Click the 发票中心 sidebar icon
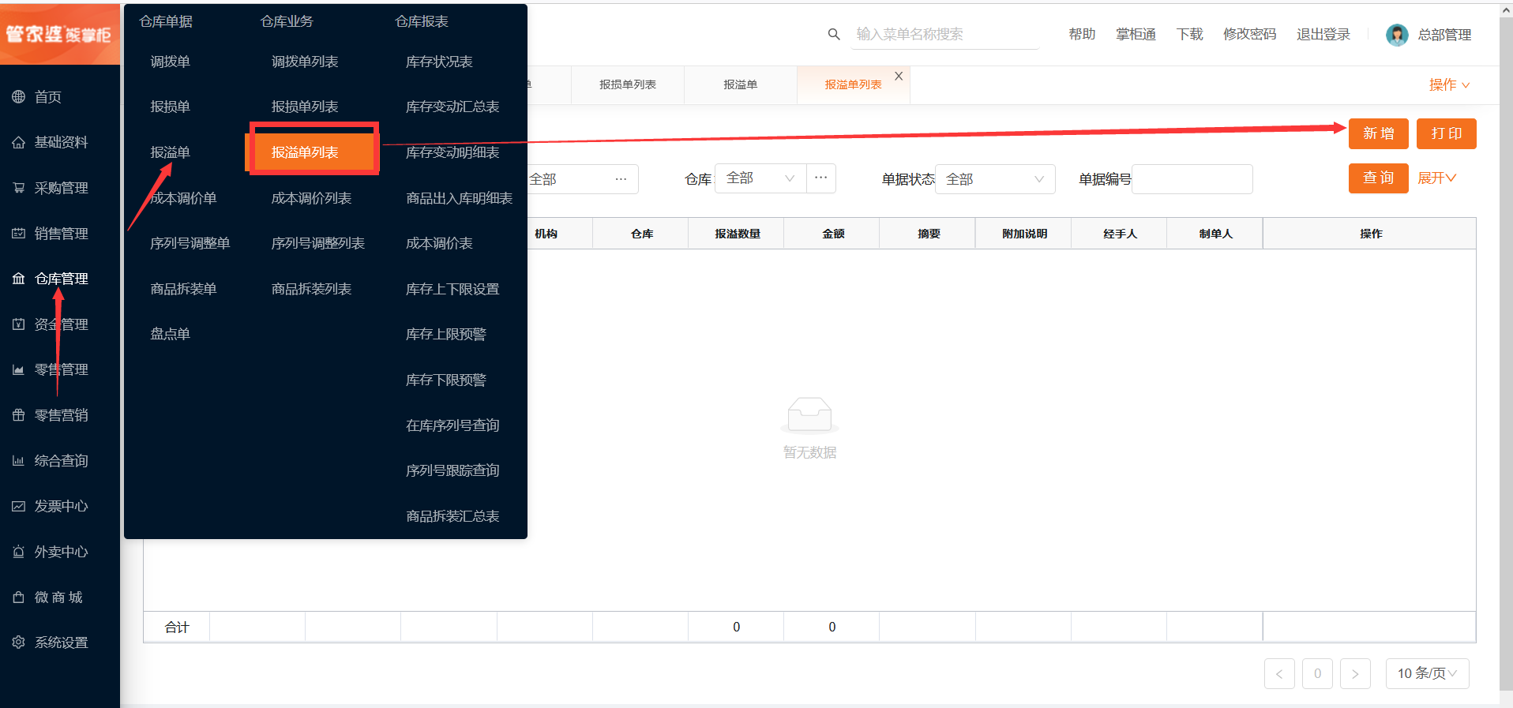 pos(18,506)
